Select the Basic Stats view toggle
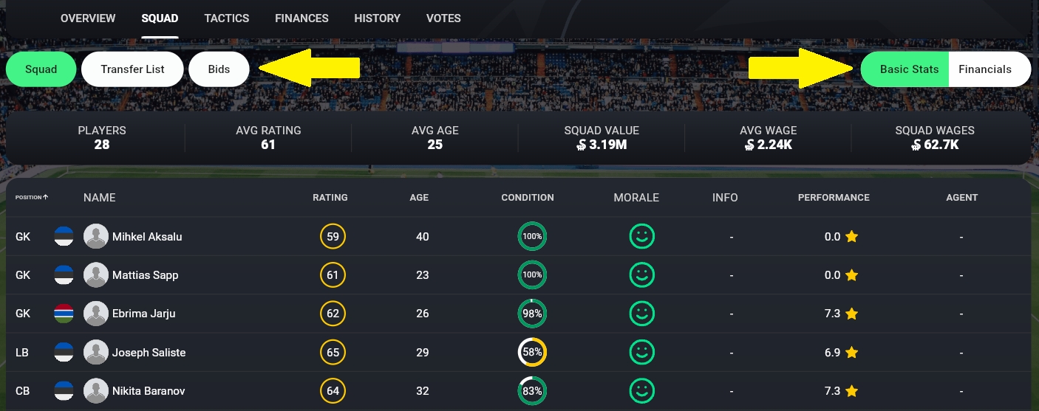The image size is (1039, 411). (909, 69)
